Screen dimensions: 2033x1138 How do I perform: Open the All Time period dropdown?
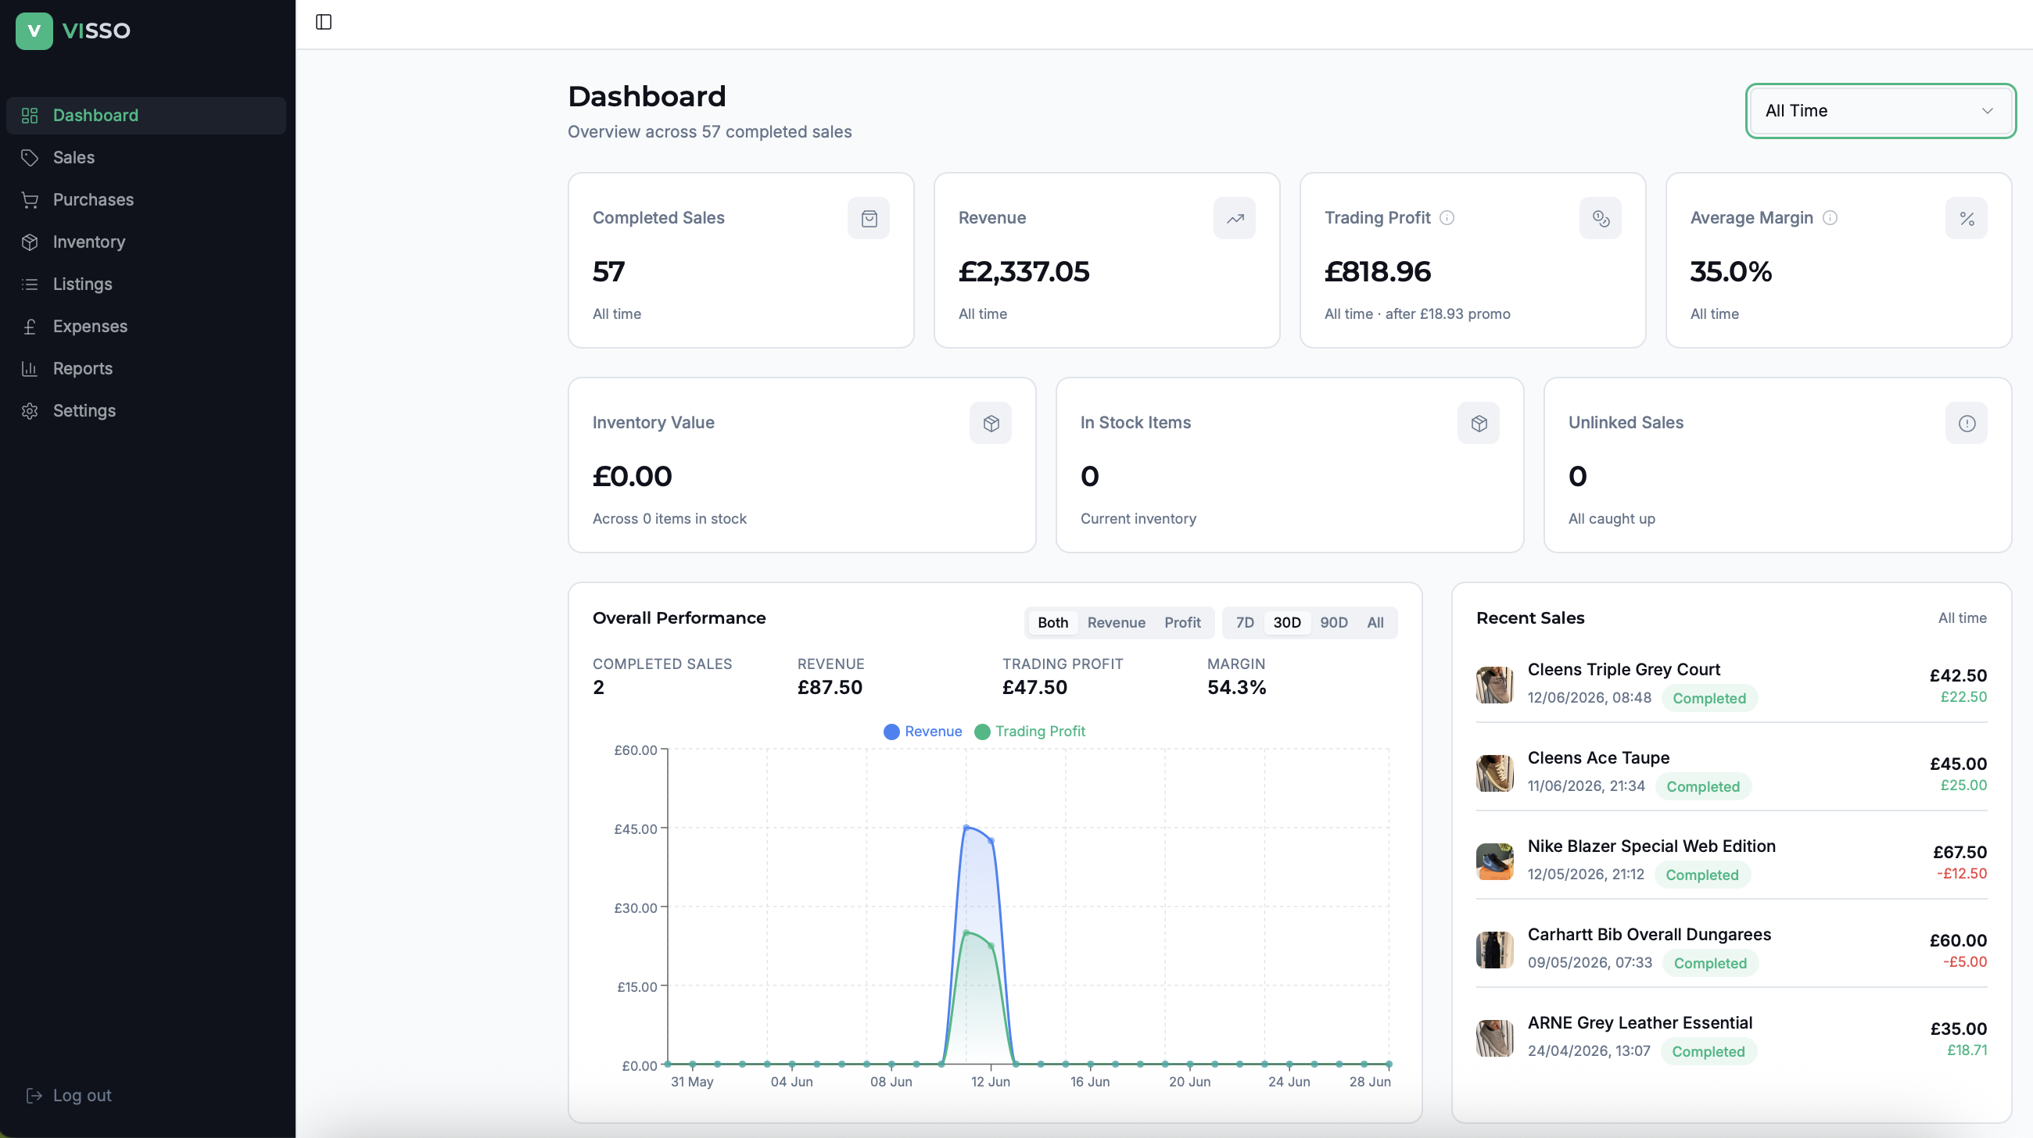click(x=1881, y=111)
